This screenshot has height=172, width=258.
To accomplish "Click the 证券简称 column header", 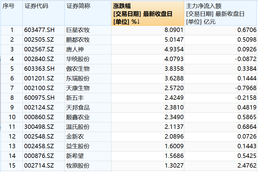I will click(78, 6).
